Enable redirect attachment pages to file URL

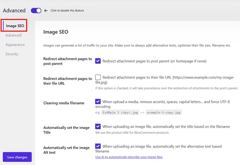click(98, 77)
